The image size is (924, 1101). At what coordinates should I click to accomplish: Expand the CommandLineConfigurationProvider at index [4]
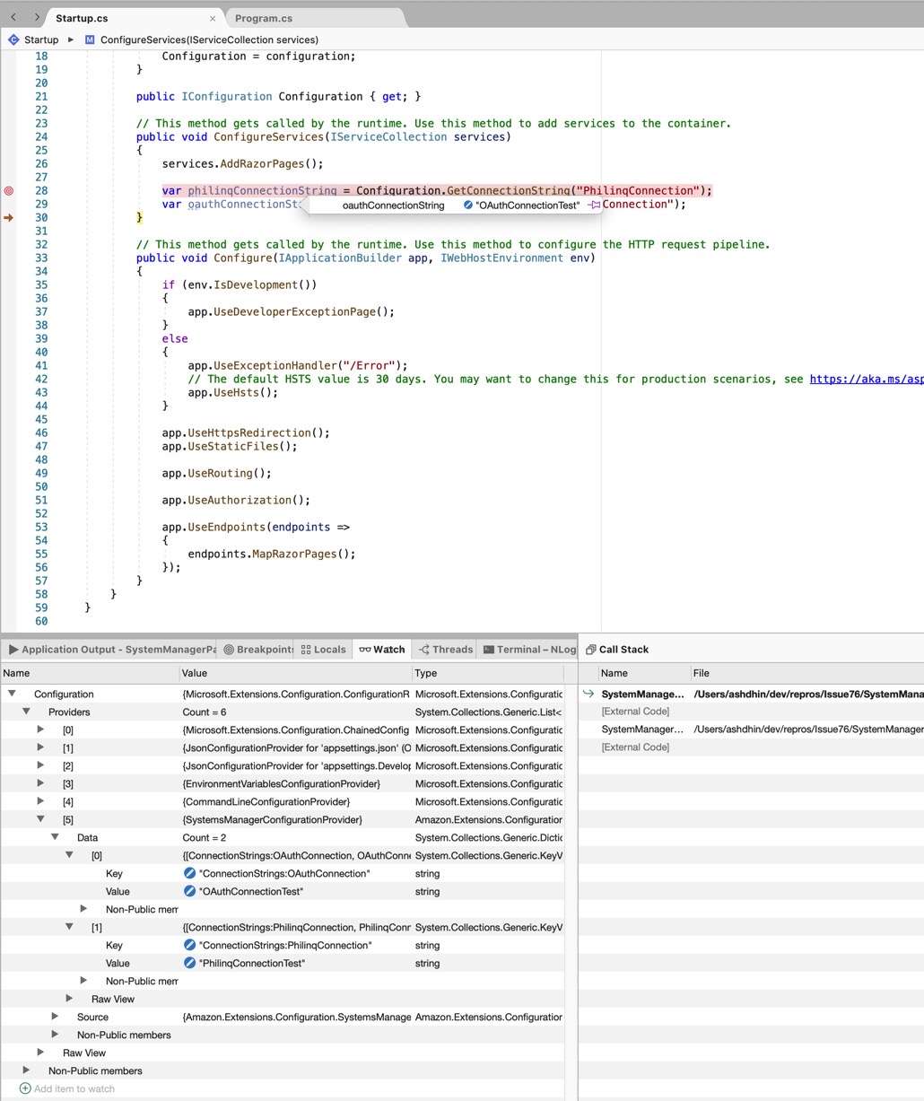pyautogui.click(x=40, y=801)
